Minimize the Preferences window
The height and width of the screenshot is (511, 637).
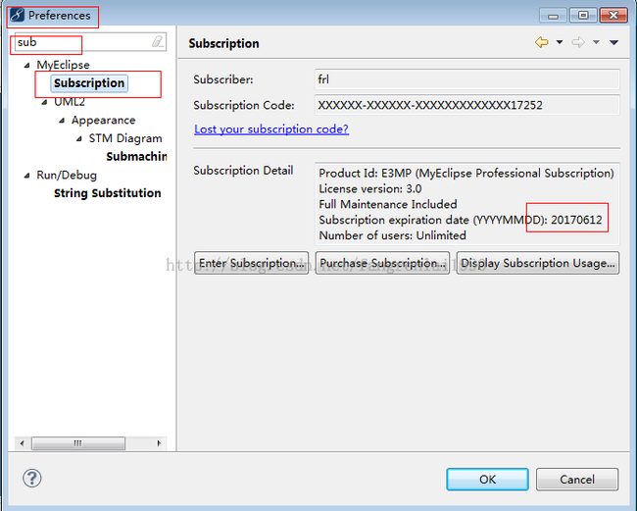pos(553,16)
